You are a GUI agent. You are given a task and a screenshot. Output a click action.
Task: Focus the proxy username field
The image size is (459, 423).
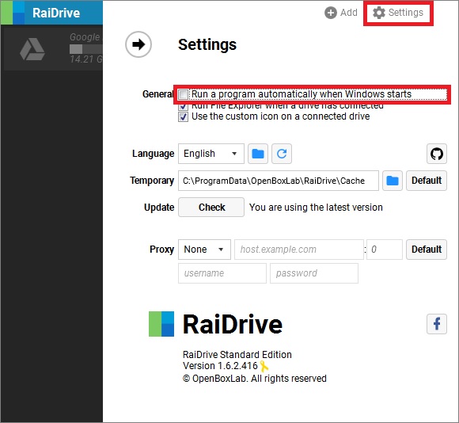222,273
